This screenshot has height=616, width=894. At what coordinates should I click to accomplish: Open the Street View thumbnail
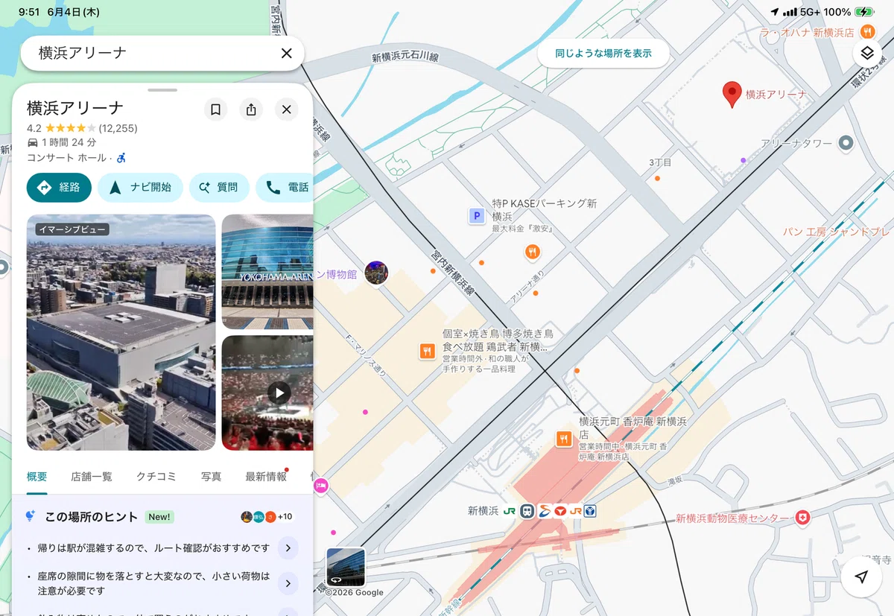tap(346, 568)
